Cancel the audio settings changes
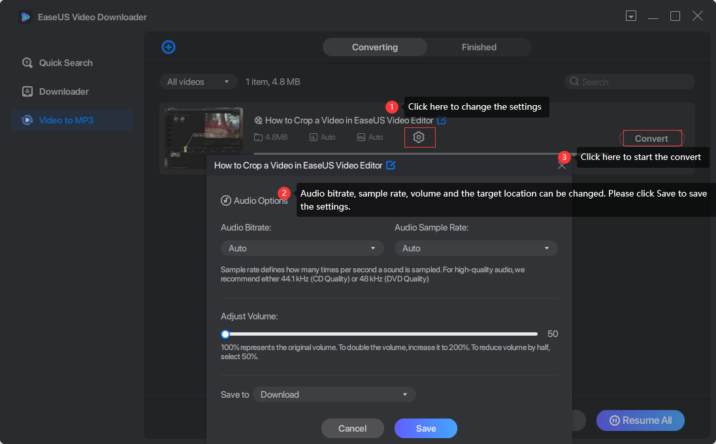This screenshot has width=716, height=444. pyautogui.click(x=353, y=428)
